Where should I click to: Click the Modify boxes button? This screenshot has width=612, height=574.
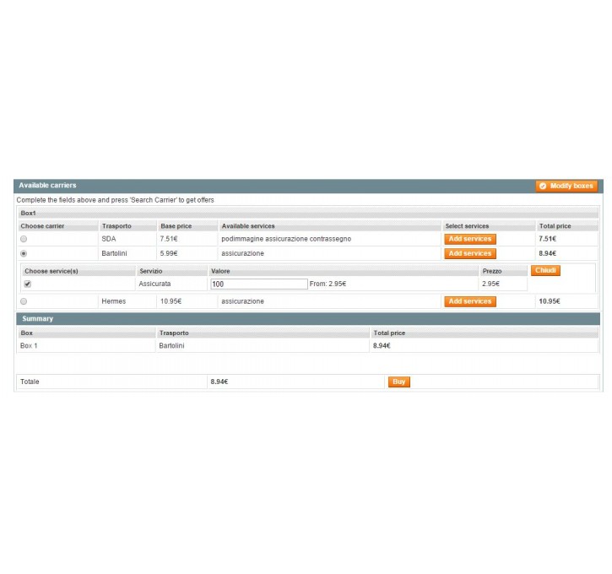pos(566,186)
